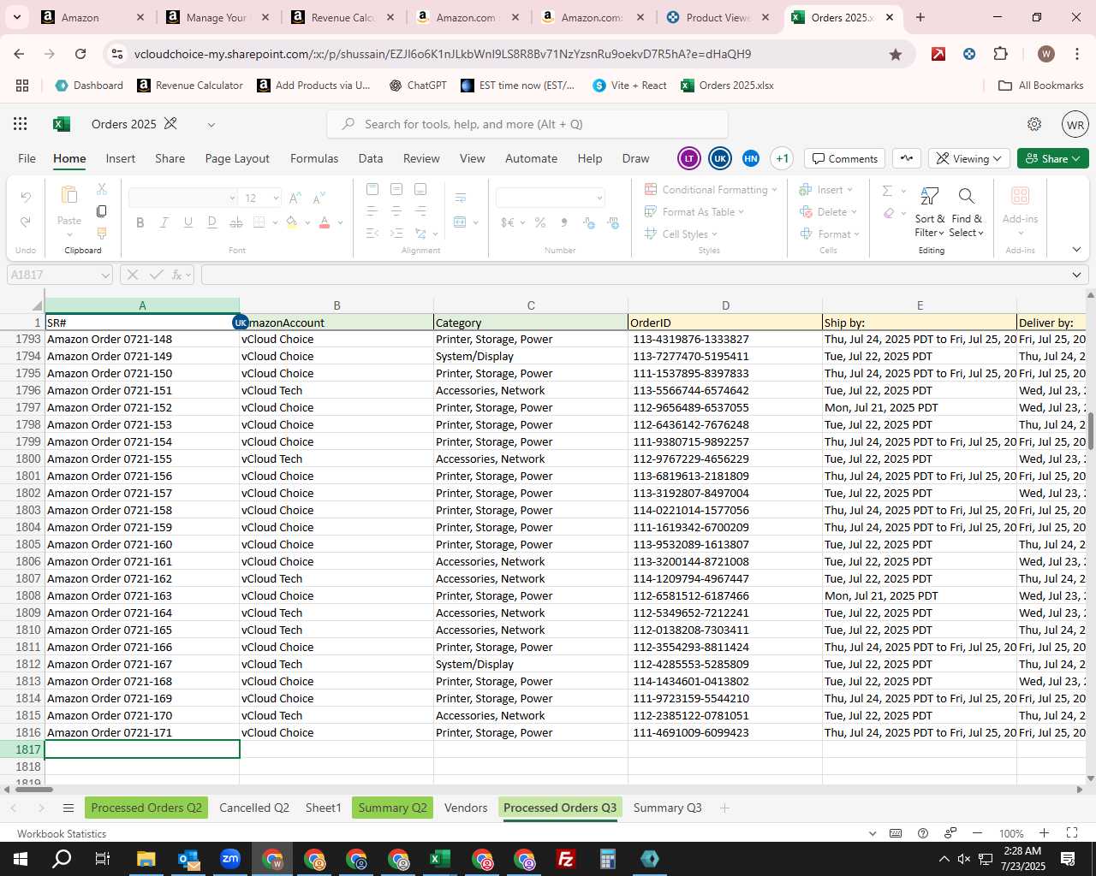The image size is (1096, 876).
Task: Switch to Summary Q3 sheet tab
Action: click(x=667, y=808)
